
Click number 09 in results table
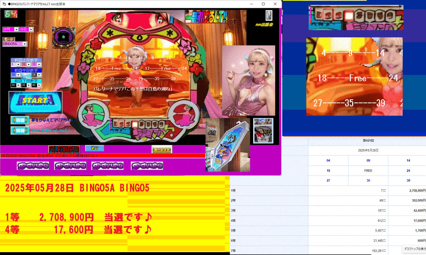[x=368, y=161]
